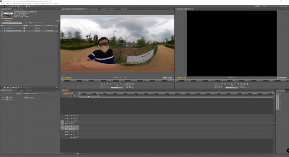Mute Audio 2 track speaker toggle
The width and height of the screenshot is (289, 157).
click(66, 132)
